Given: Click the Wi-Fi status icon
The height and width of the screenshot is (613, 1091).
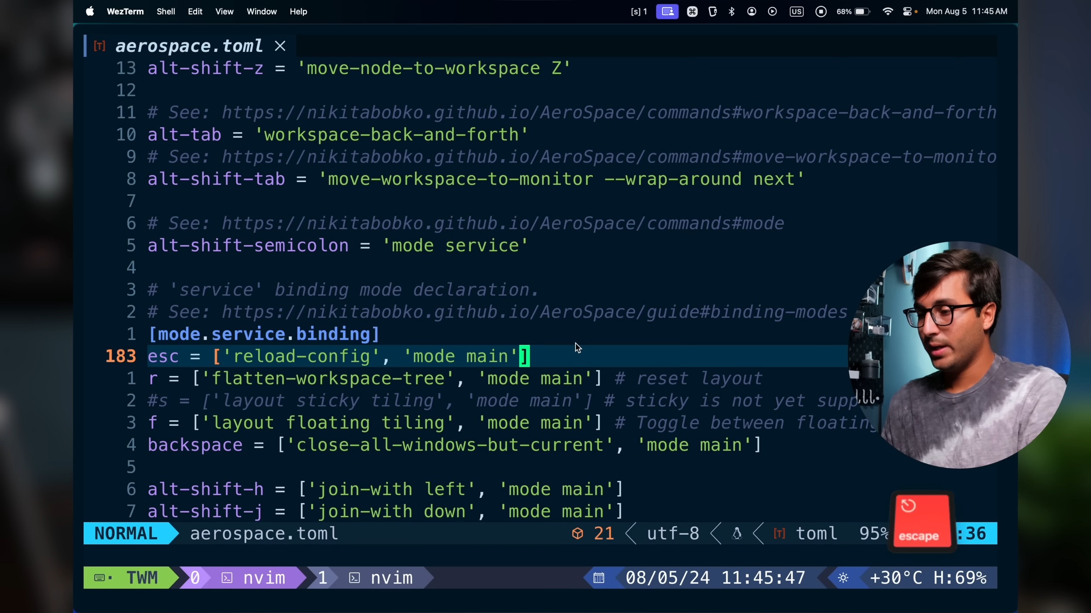Looking at the screenshot, I should pyautogui.click(x=887, y=11).
